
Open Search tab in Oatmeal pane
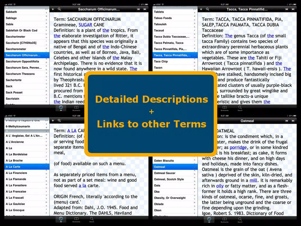click(x=240, y=219)
